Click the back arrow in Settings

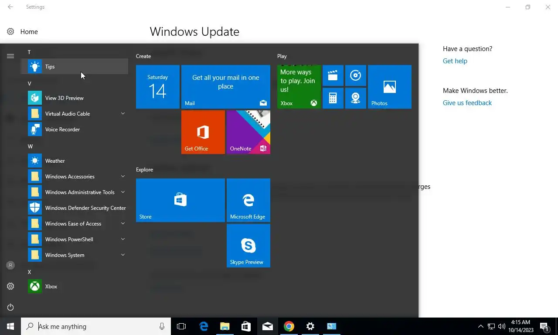[10, 7]
